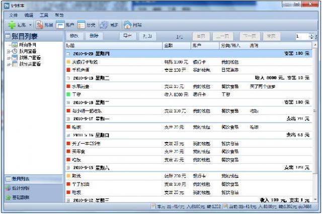Select the 买了两个菠萝 note text
Image resolution: width=322 pixels, height=214 pixels.
[262, 86]
